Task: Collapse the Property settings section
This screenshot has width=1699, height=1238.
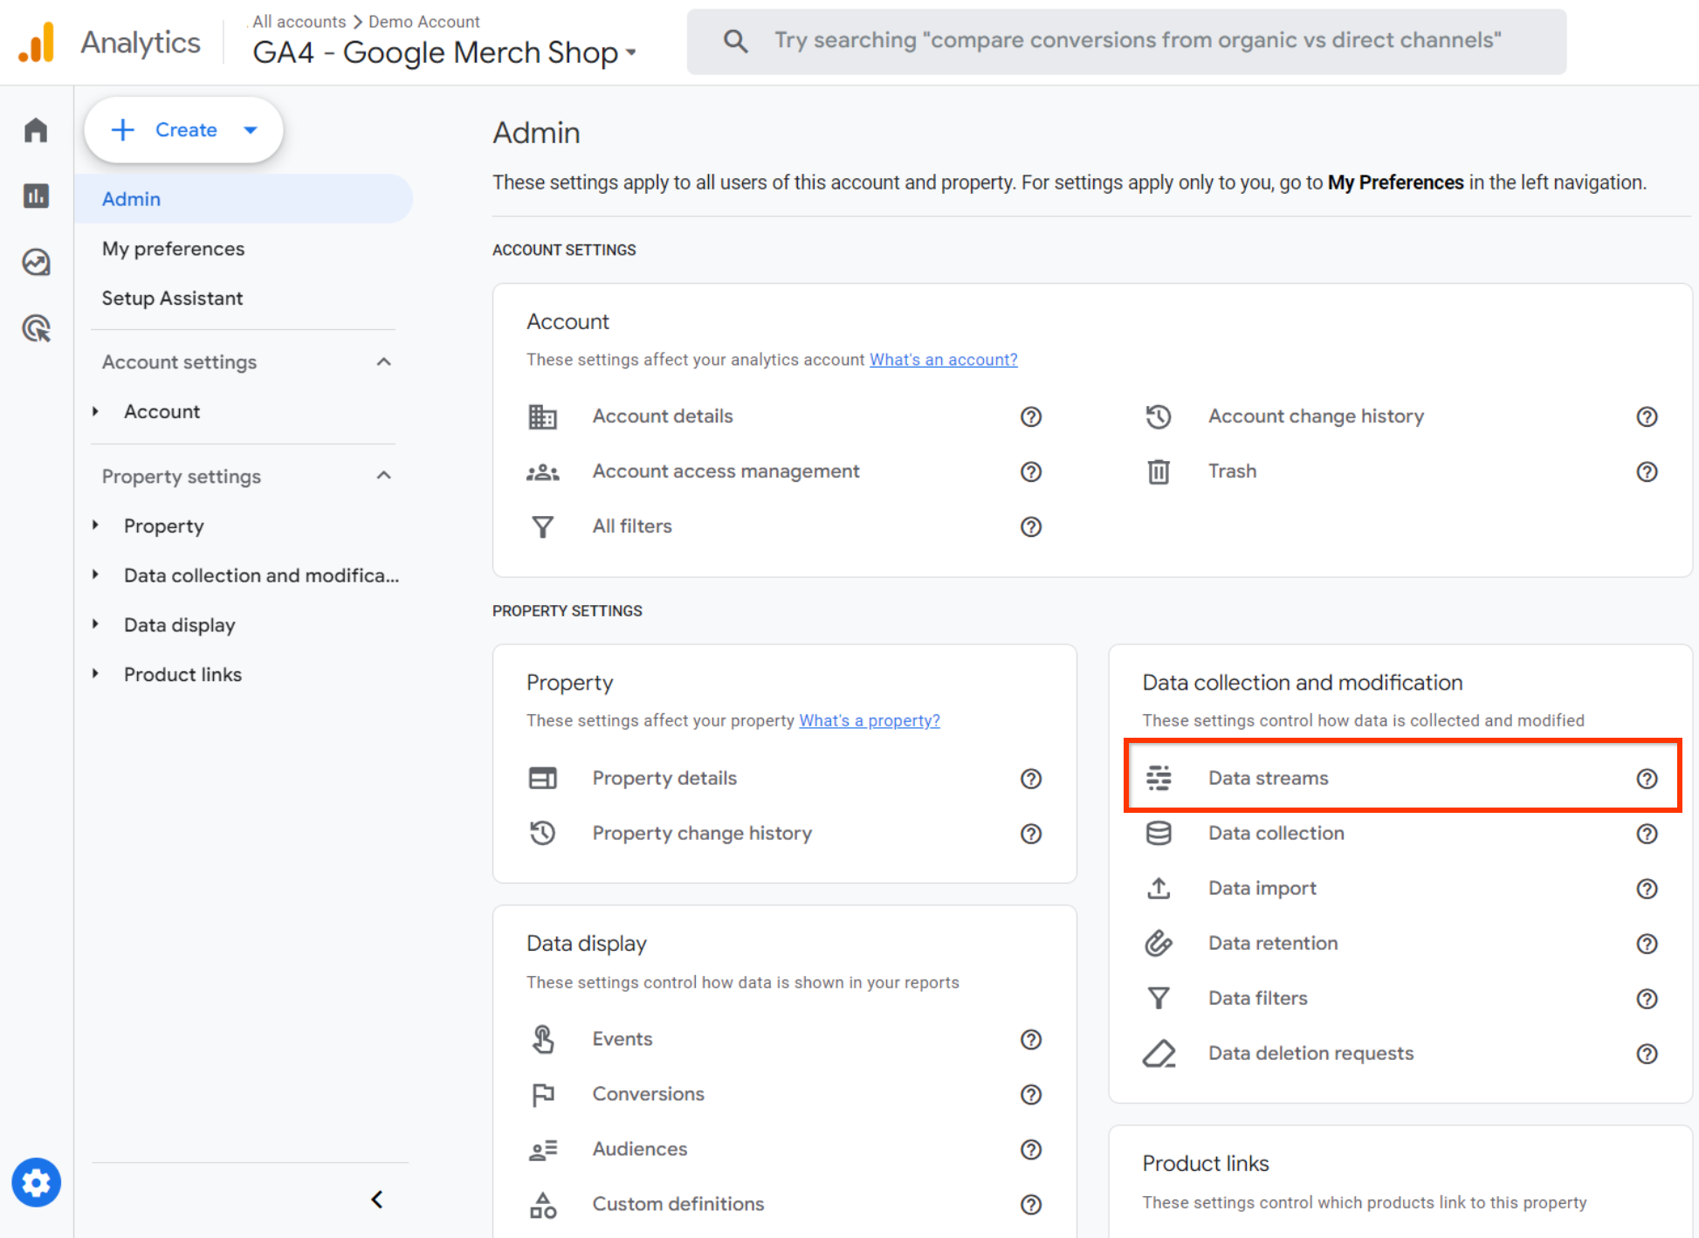Action: click(383, 476)
